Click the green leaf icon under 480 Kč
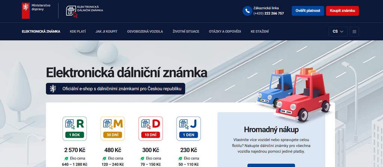Image resolution: width=383 pixels, height=167 pixels. tap(104, 158)
